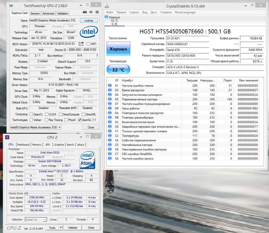This screenshot has height=233, width=269.
Task: Click the Validate button in CPU-Z
Action: pos(72,228)
